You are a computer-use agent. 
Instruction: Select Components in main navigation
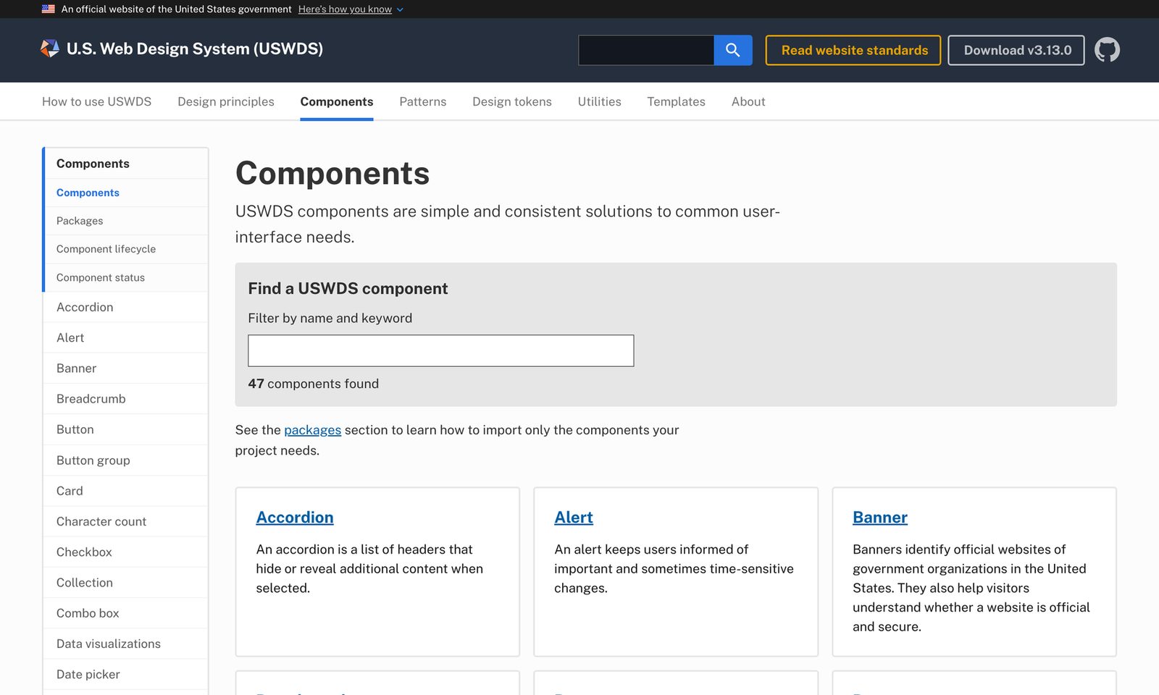pos(337,101)
